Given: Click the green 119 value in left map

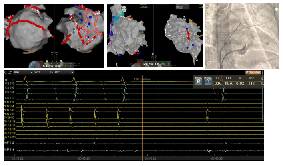Looking at the screenshot, I should coord(64,66).
